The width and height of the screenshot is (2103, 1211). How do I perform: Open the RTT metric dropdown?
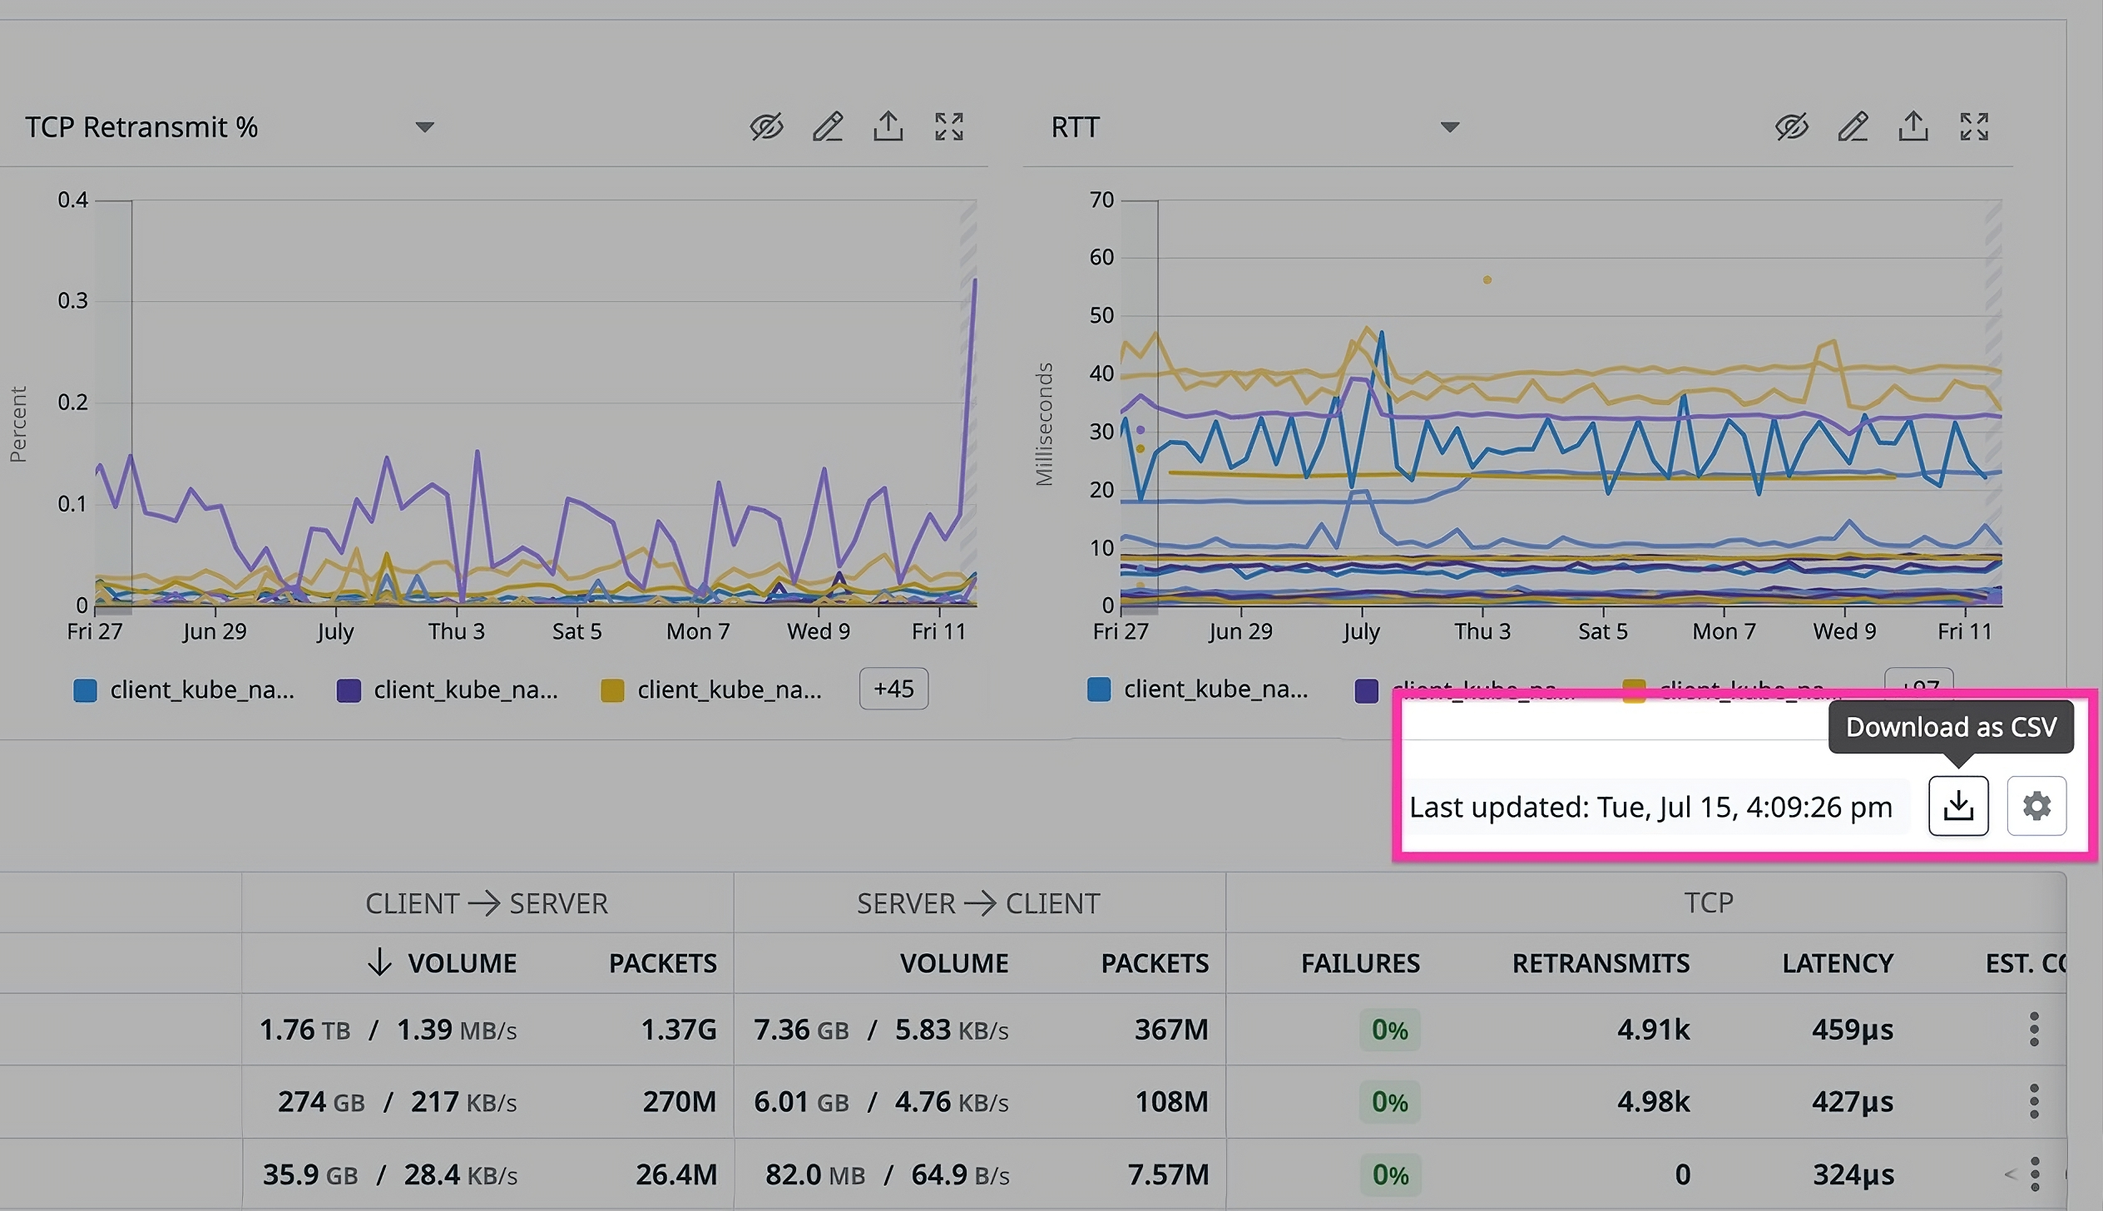pyautogui.click(x=1448, y=126)
